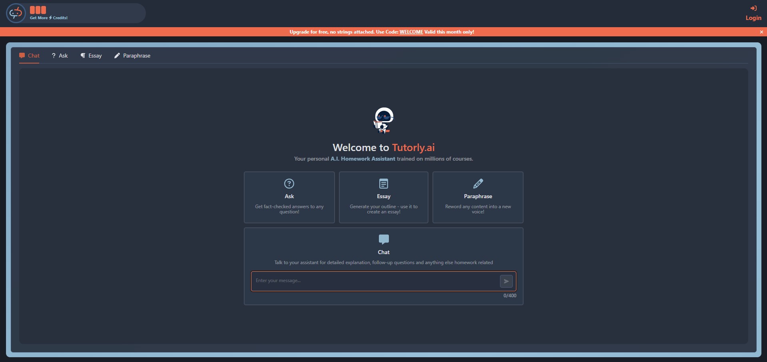
Task: Click the 'Talk to your assistant' description
Action: 384,263
